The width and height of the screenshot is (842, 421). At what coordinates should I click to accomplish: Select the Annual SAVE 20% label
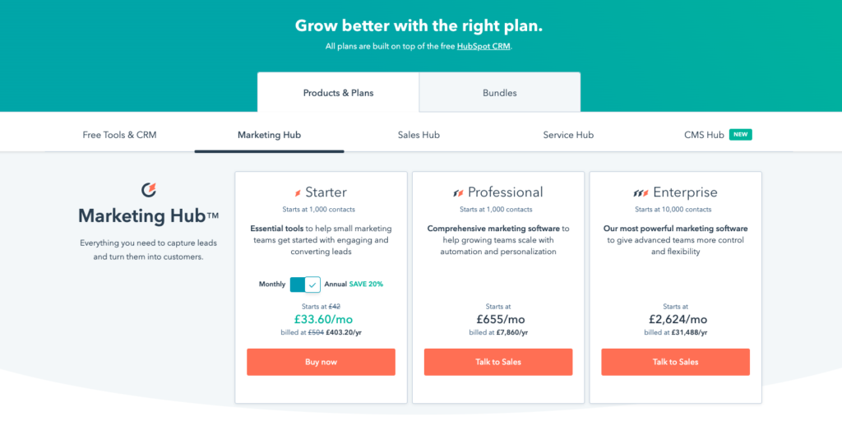pyautogui.click(x=354, y=285)
